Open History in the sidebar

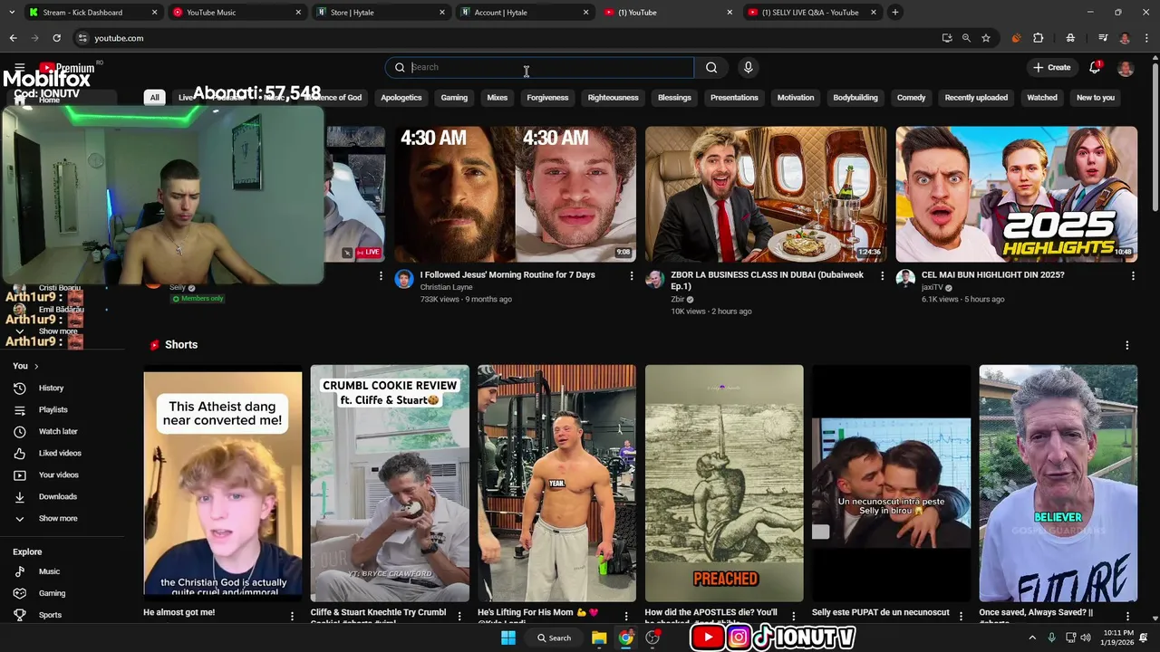(x=51, y=388)
